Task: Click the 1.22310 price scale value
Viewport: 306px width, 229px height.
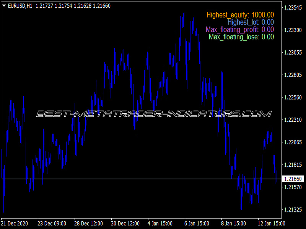Action: [293, 120]
